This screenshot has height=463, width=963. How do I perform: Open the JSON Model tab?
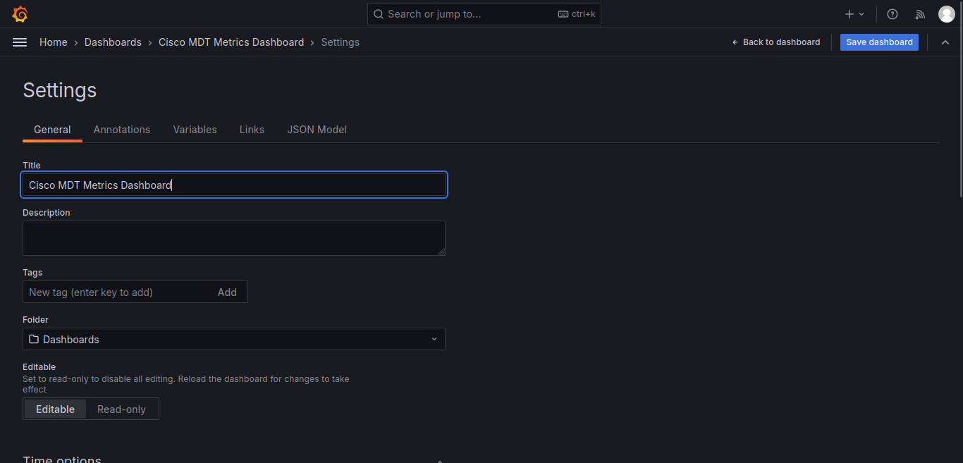(317, 130)
